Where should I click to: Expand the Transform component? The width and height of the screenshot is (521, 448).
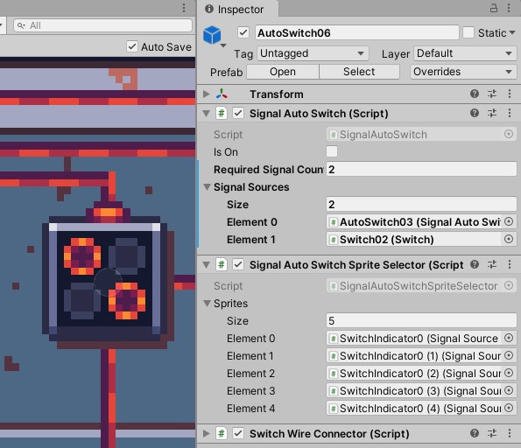point(207,94)
